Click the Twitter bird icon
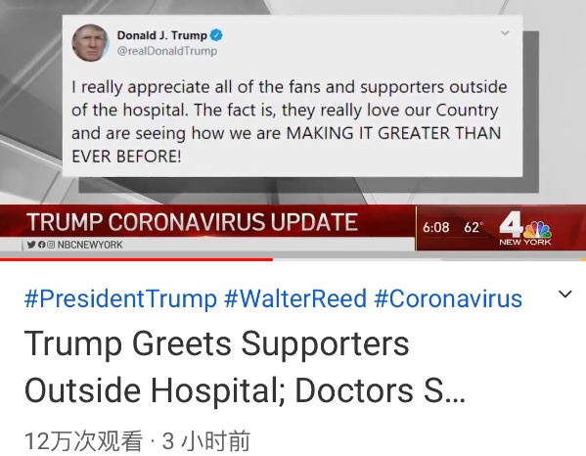Viewport: 586px width, 456px height. [x=31, y=245]
